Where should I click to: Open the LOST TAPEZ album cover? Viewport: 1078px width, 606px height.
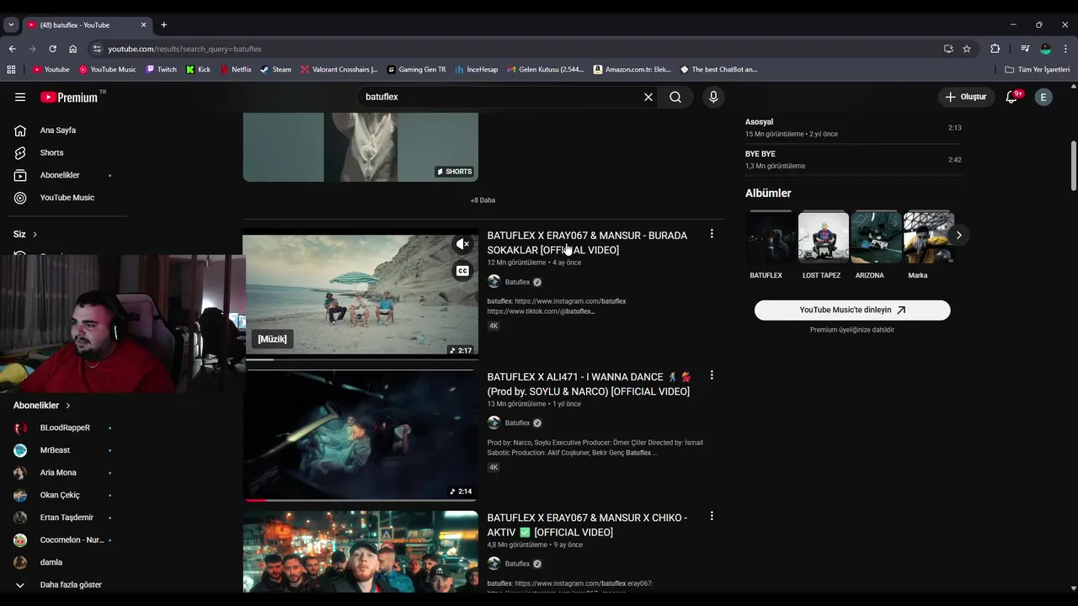point(824,237)
